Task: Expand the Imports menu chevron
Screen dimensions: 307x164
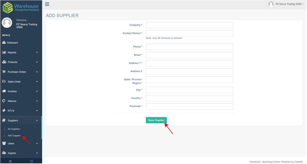Action: (37, 153)
